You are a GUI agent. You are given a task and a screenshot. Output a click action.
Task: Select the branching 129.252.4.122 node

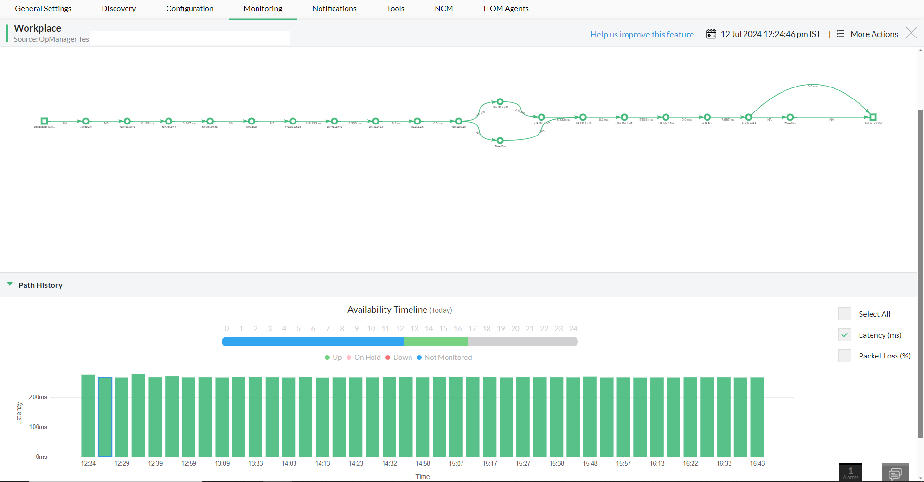500,101
